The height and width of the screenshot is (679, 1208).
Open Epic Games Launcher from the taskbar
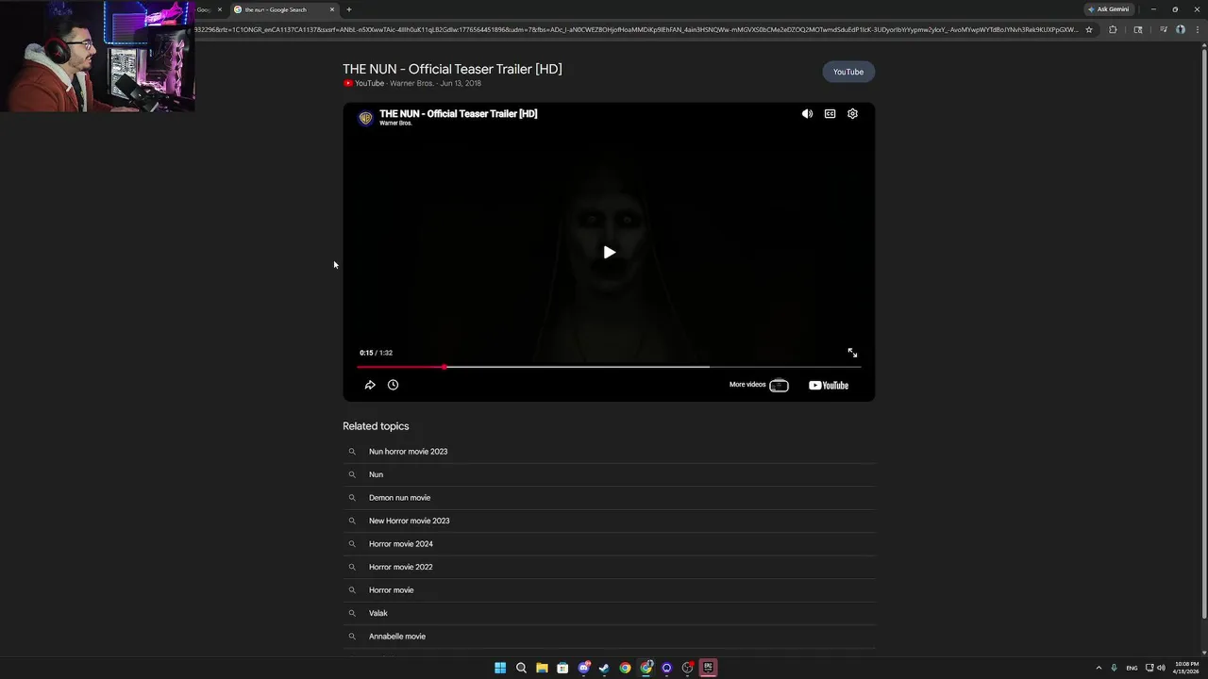[x=708, y=668]
